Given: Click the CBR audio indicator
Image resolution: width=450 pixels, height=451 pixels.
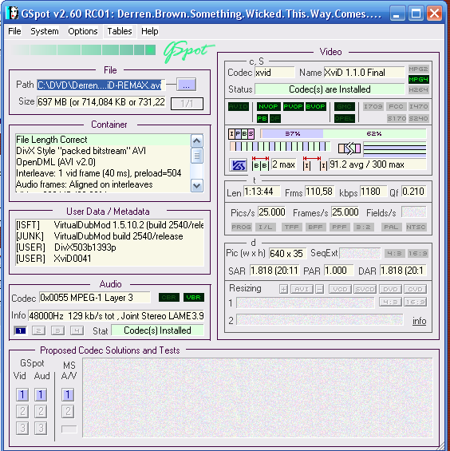Looking at the screenshot, I should pos(169,298).
